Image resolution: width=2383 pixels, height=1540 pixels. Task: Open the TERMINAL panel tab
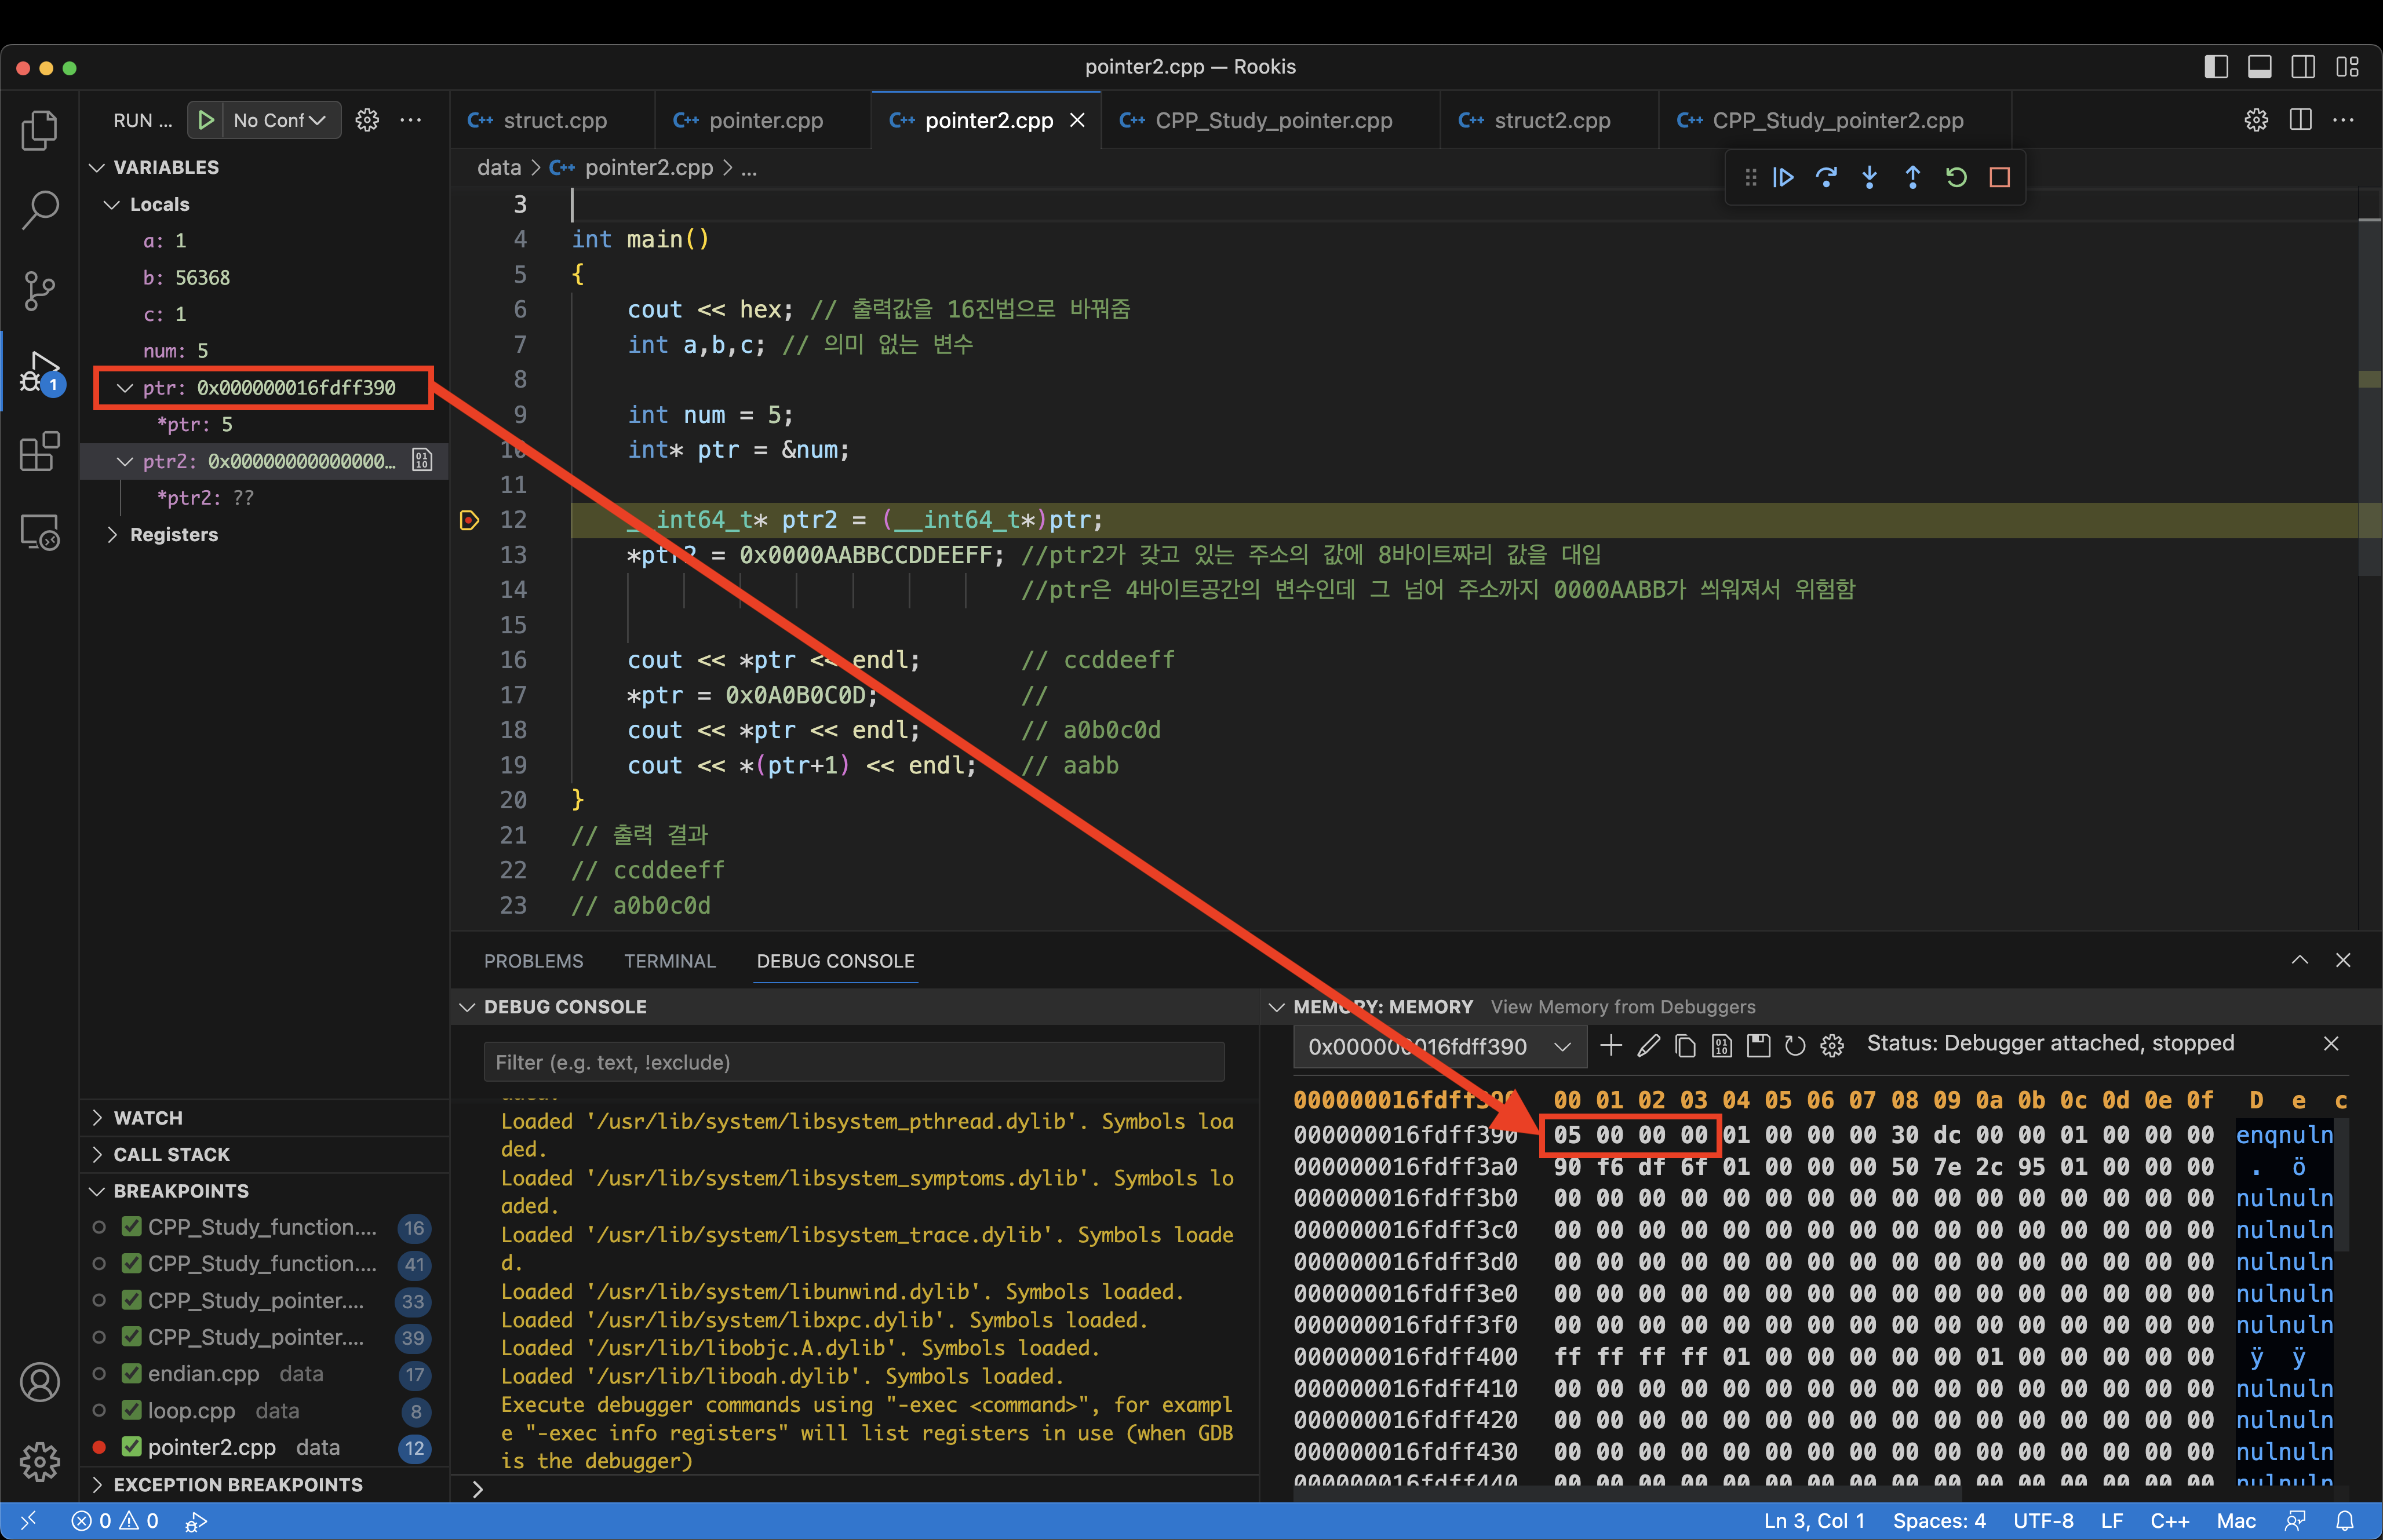pyautogui.click(x=669, y=961)
